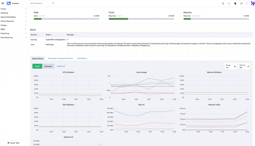Open the hamburger navigation menu
Viewport: 255px width, 146px height.
[3, 3]
